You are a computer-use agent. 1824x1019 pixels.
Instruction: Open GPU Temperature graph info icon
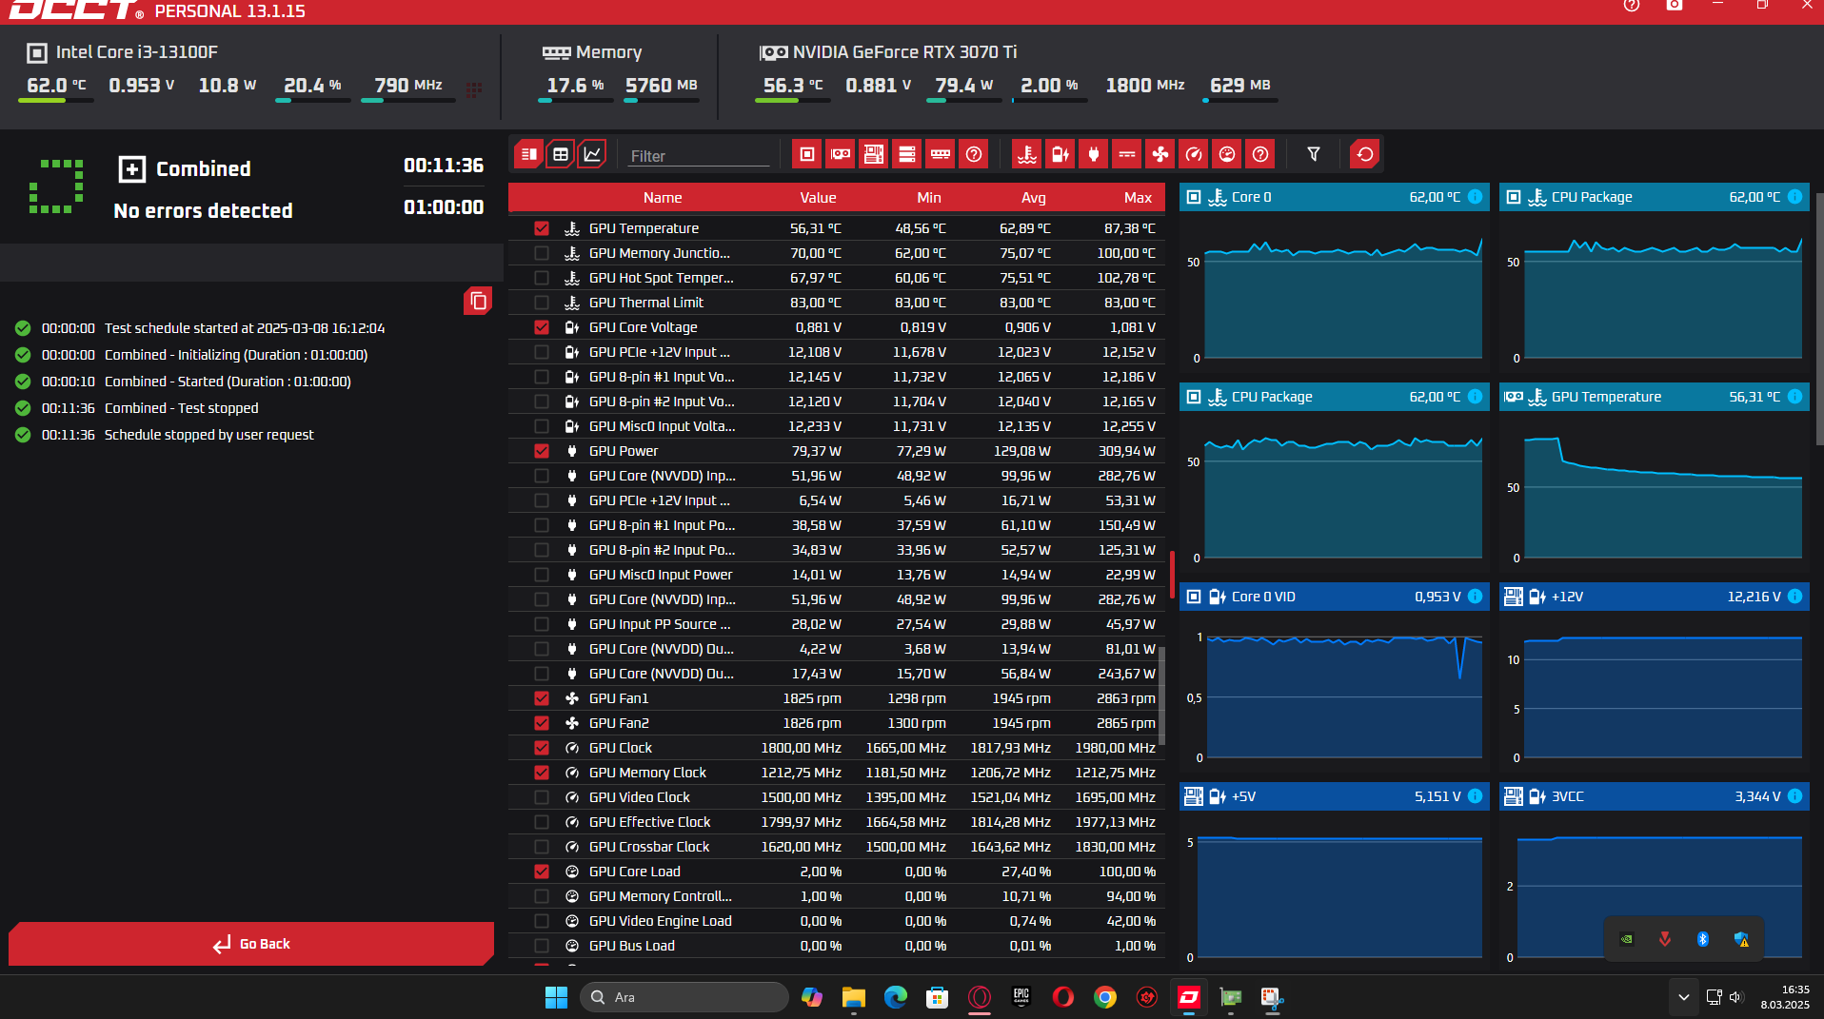pos(1794,397)
